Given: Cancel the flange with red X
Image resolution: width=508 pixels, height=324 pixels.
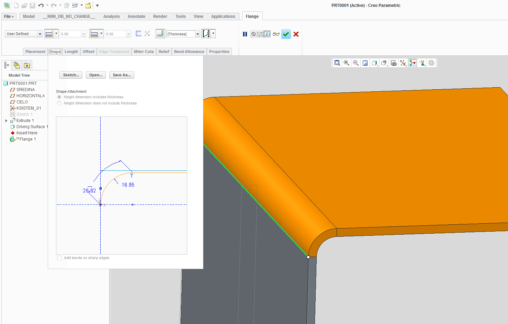Looking at the screenshot, I should click(x=296, y=34).
